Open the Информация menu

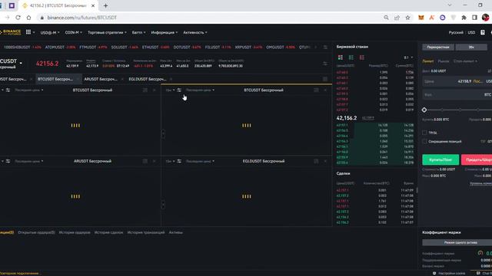click(x=164, y=32)
